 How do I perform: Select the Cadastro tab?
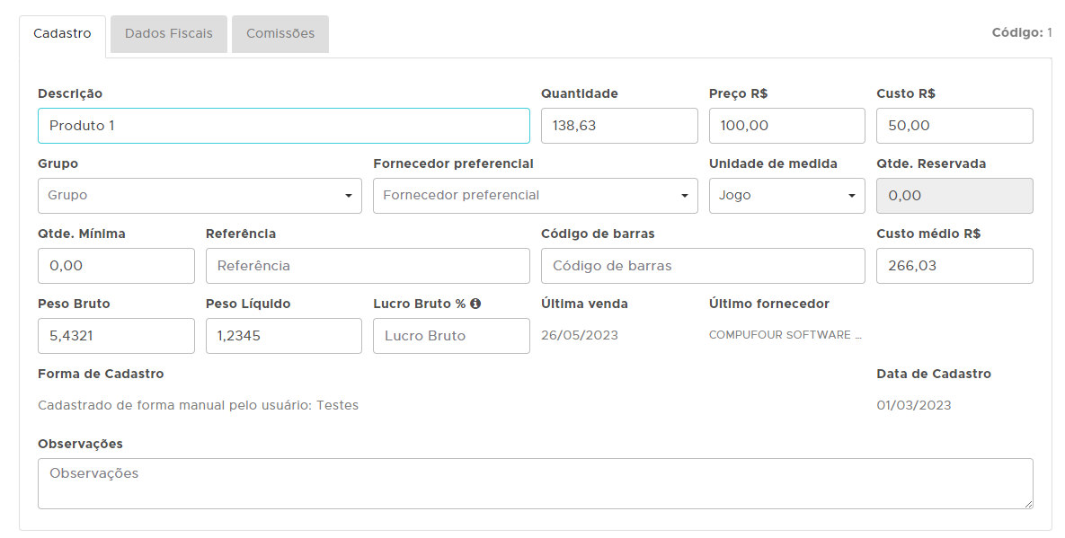click(62, 34)
